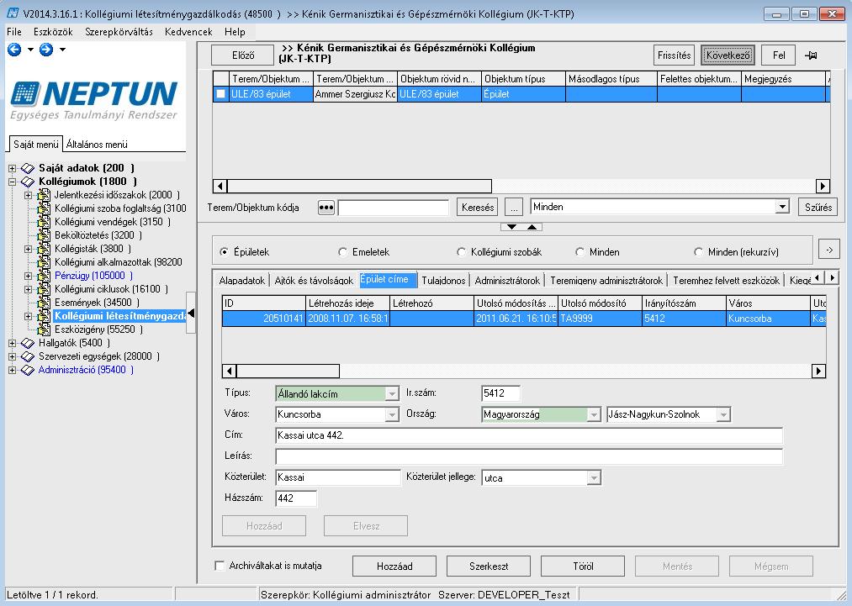Click the Szűrés button
The height and width of the screenshot is (606, 852).
818,208
